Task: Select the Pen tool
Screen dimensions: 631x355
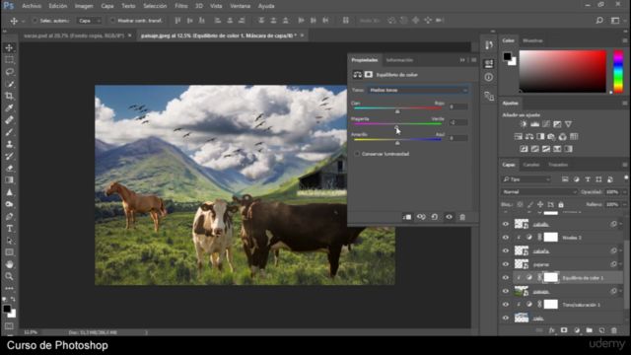Action: (9, 217)
